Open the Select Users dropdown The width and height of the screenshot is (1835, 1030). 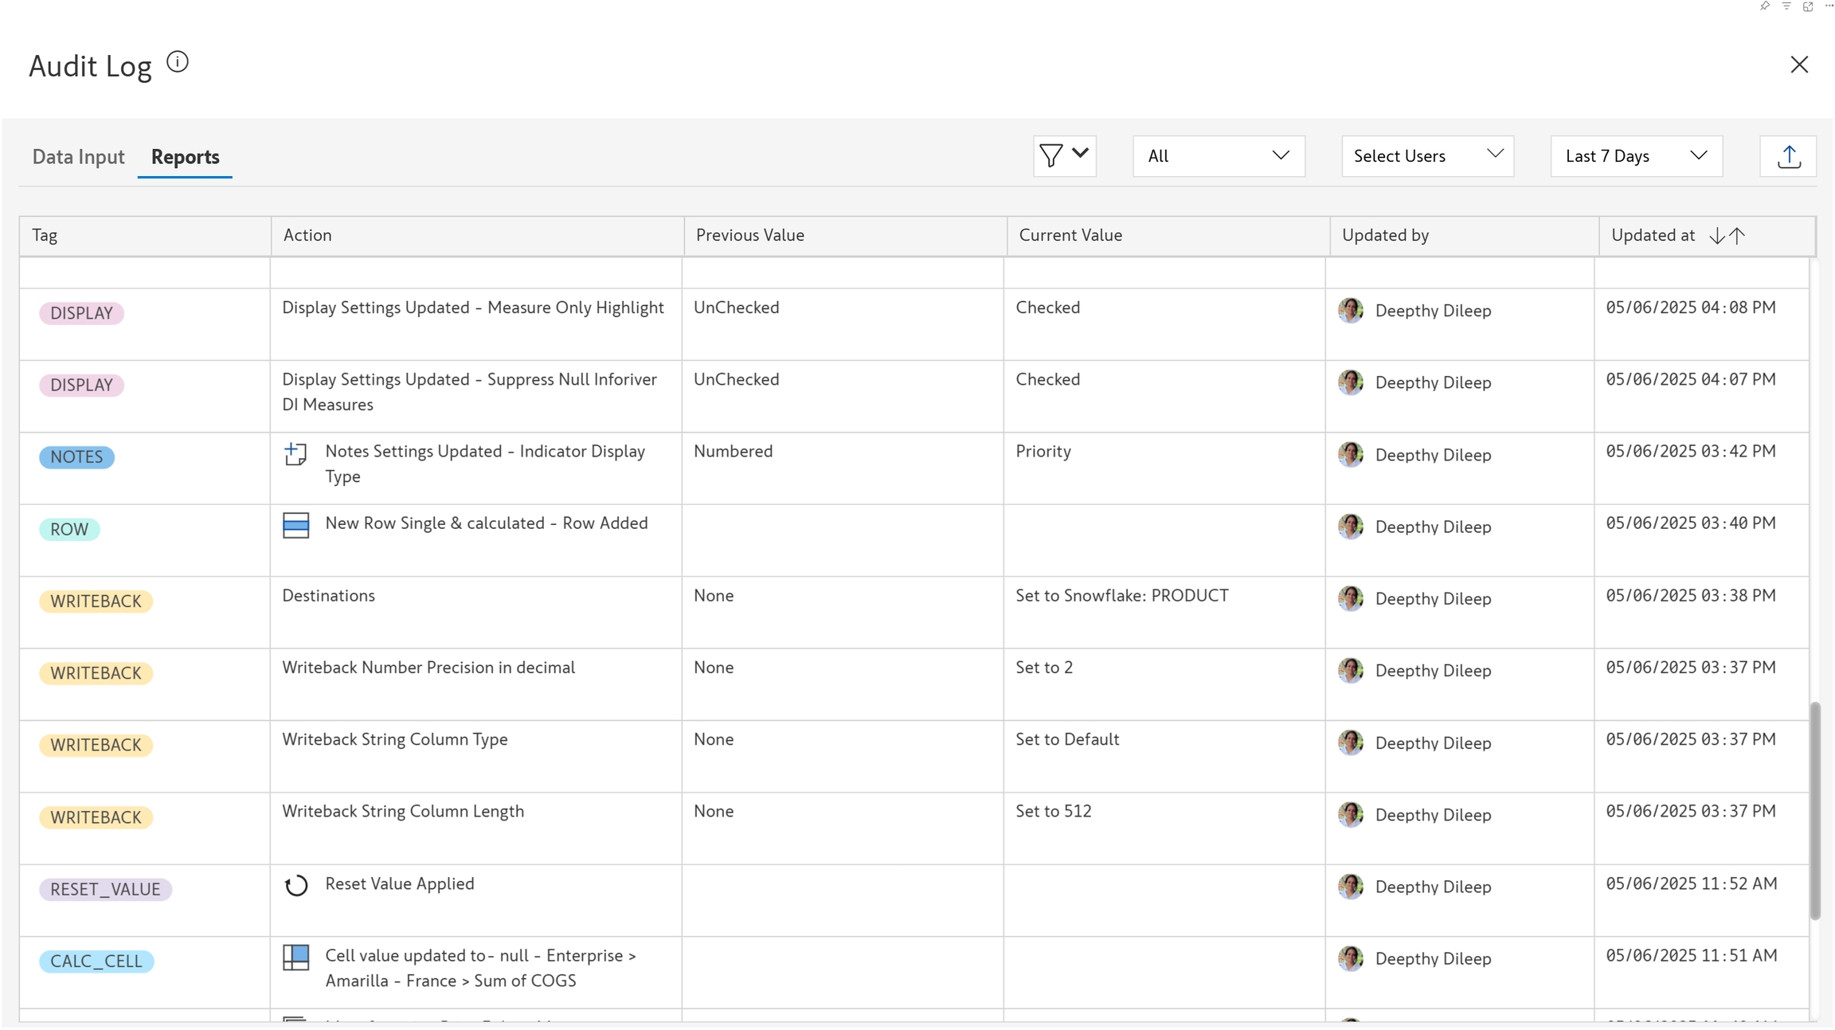[x=1426, y=156]
